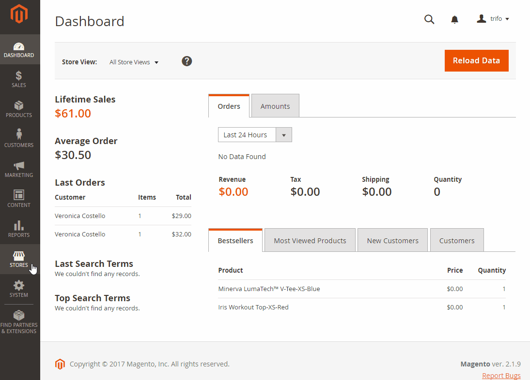Click the Customer column header in Last Orders
This screenshot has width=530, height=380.
(x=70, y=197)
